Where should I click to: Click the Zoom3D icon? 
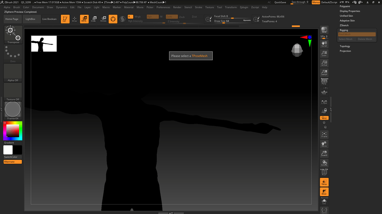[324, 153]
